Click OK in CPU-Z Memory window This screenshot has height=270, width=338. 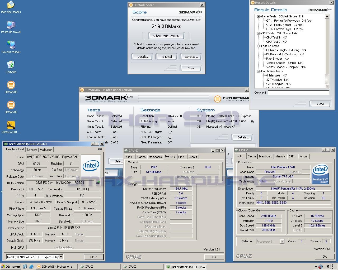pos(214,257)
